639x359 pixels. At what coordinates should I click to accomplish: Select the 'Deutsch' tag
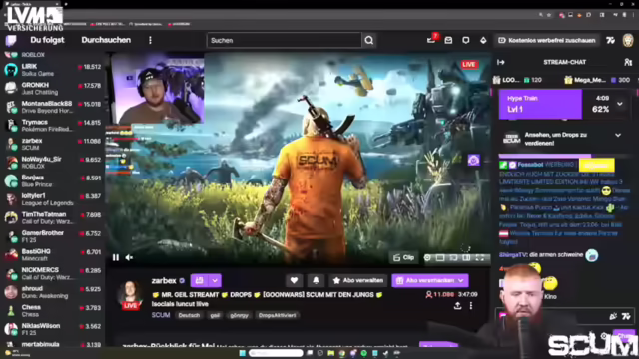[189, 315]
